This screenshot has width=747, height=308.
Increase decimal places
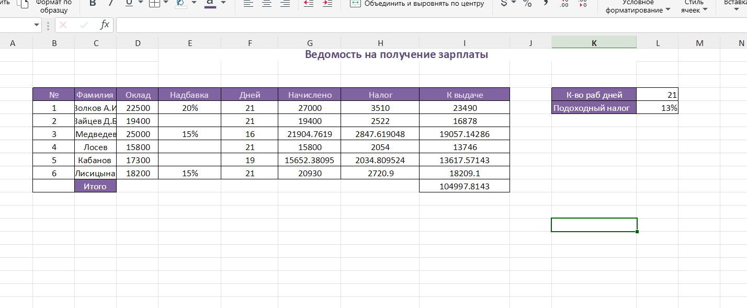pyautogui.click(x=564, y=4)
